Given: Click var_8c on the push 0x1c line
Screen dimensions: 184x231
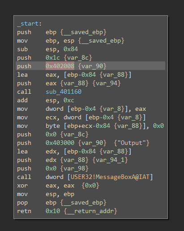Looking at the screenshot, I should click(78, 57).
